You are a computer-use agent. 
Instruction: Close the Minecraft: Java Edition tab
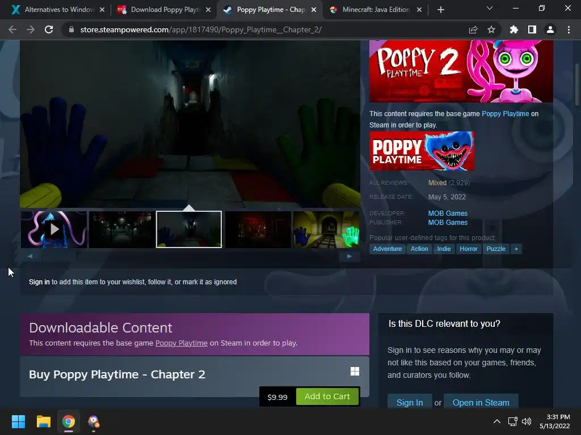[x=419, y=10]
